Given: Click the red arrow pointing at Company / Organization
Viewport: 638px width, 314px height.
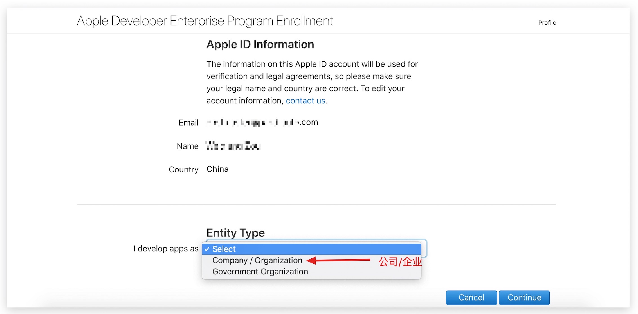Looking at the screenshot, I should pyautogui.click(x=338, y=260).
